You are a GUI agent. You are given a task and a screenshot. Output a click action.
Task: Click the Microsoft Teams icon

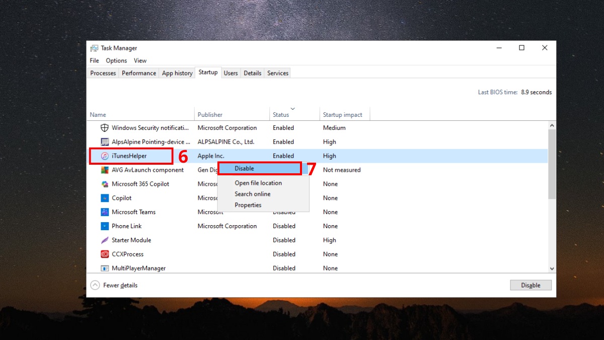(104, 212)
